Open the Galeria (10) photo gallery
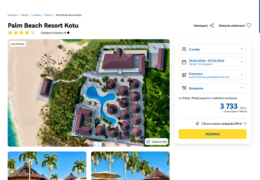Viewport: 260px width, 180px height. click(x=156, y=142)
